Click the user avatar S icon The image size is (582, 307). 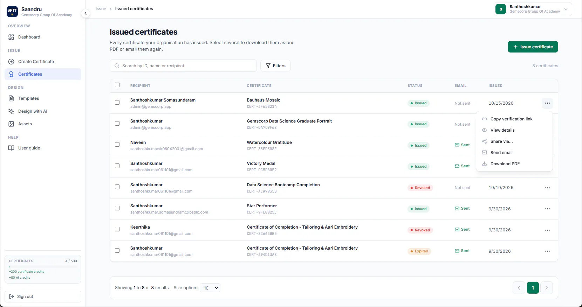point(501,9)
